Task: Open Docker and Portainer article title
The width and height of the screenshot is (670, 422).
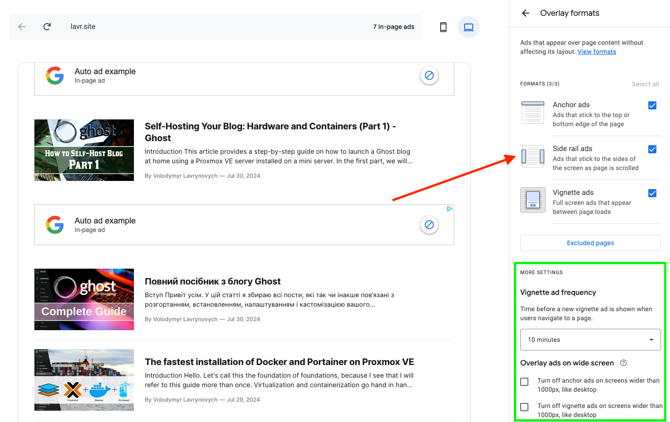Action: (279, 362)
